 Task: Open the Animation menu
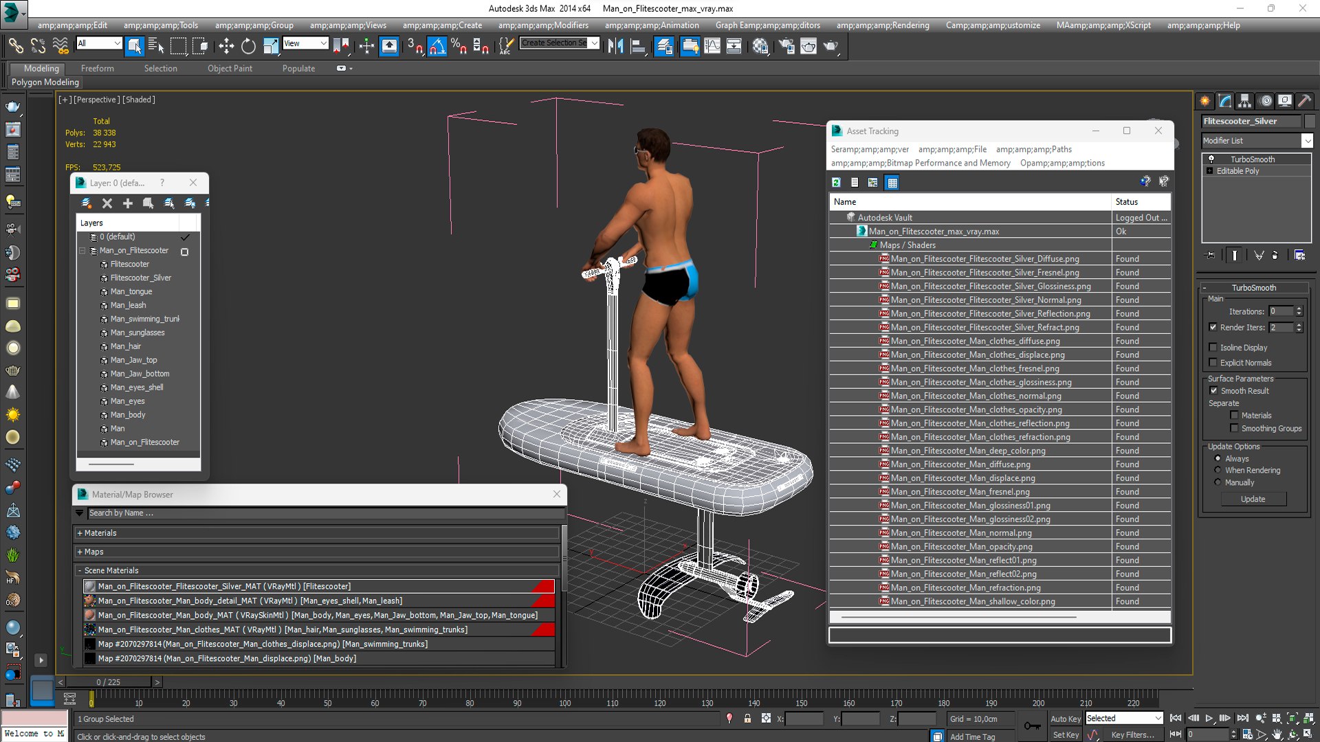point(652,25)
